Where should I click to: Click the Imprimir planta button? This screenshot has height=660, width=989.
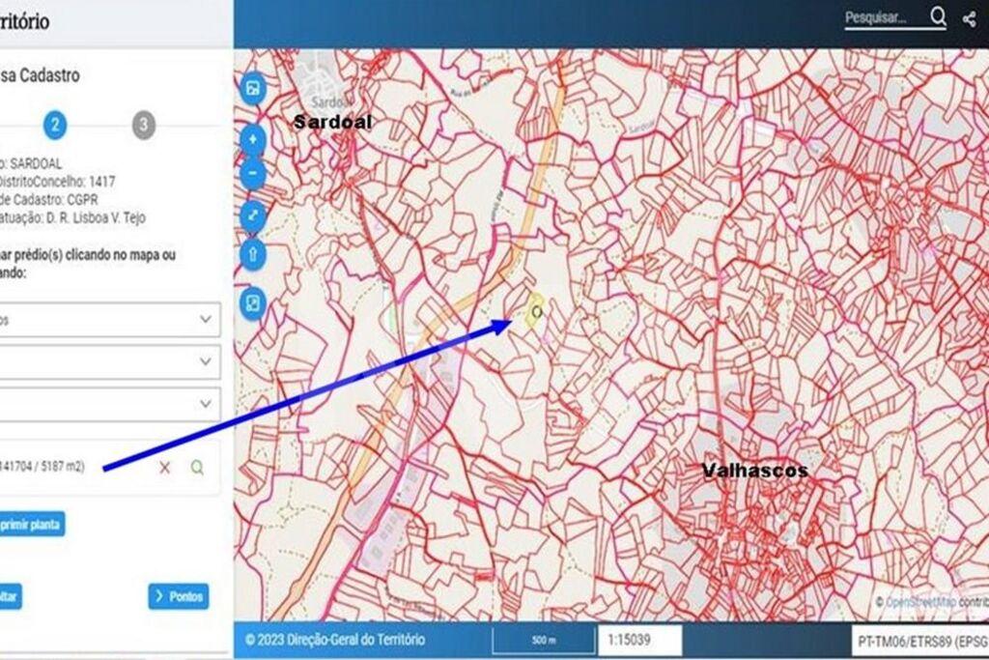point(31,525)
